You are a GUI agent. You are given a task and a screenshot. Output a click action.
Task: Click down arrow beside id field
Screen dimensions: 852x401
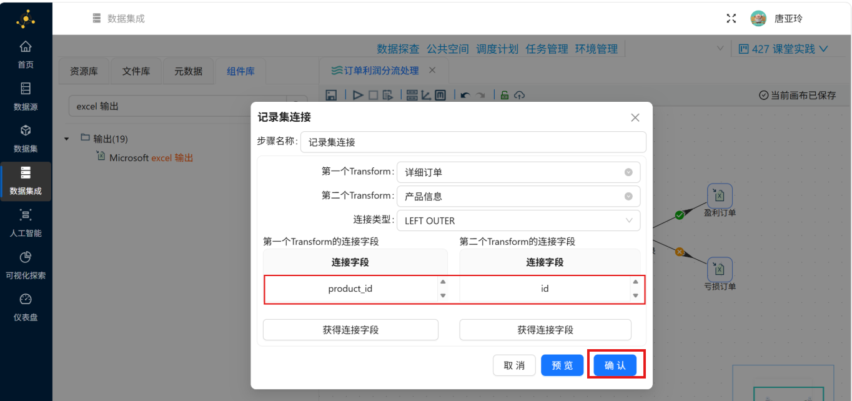tap(635, 295)
